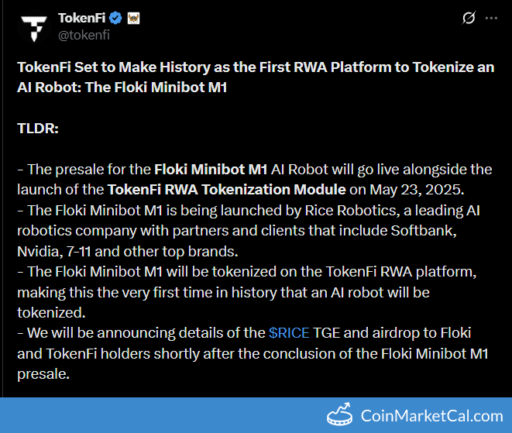The height and width of the screenshot is (433, 512).
Task: Click the 'TLDR:' heading
Action: 38,128
